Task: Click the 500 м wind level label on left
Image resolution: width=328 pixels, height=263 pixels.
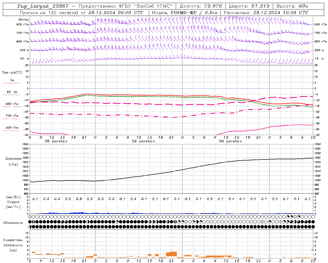Action: pyautogui.click(x=25, y=50)
